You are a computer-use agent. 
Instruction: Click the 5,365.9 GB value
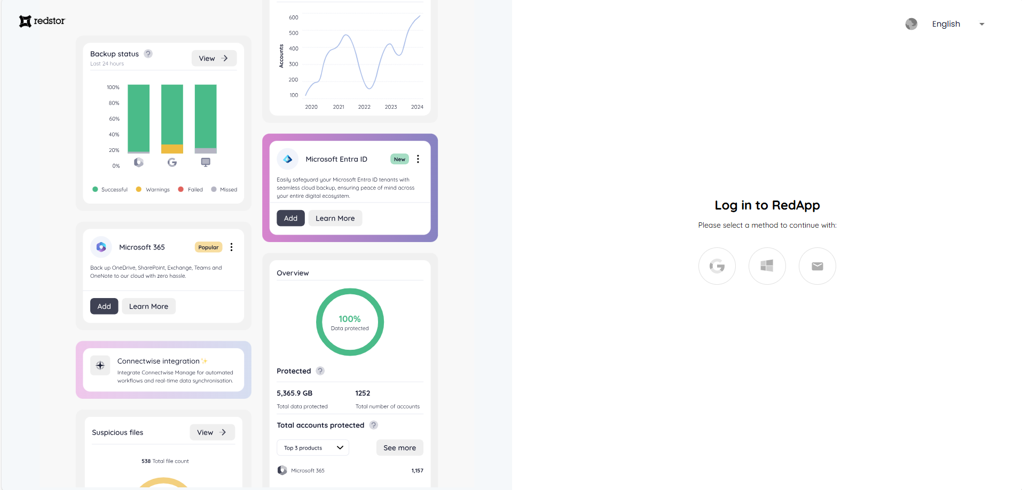pyautogui.click(x=294, y=393)
